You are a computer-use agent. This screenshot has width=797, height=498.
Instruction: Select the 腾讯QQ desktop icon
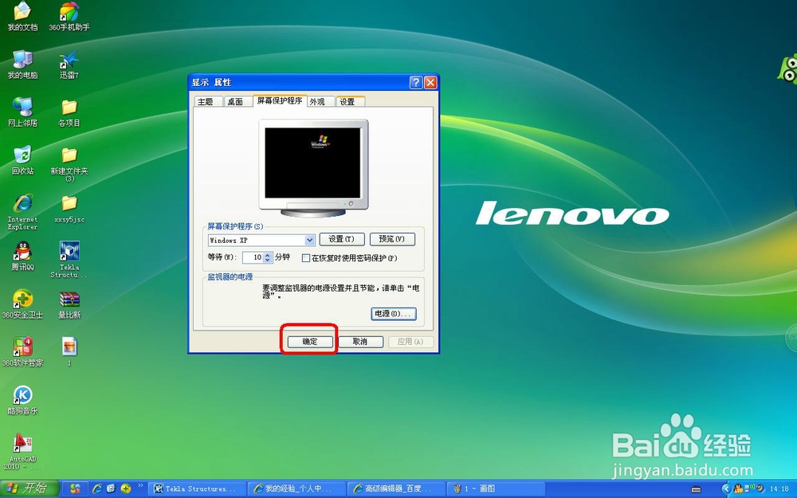22,256
